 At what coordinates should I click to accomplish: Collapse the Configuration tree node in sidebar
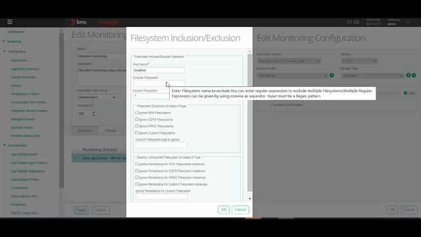coord(5,51)
